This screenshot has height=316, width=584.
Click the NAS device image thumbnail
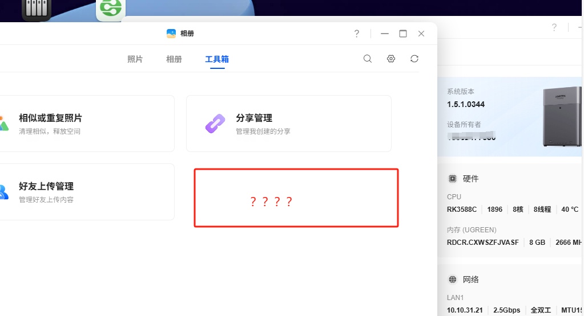562,116
